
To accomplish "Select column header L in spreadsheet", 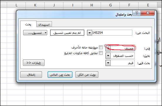I will 16,5.
